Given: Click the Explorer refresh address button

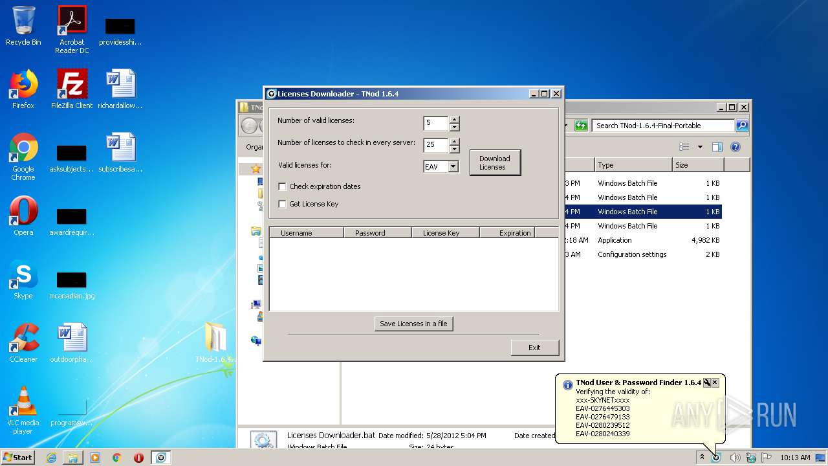Looking at the screenshot, I should point(581,126).
